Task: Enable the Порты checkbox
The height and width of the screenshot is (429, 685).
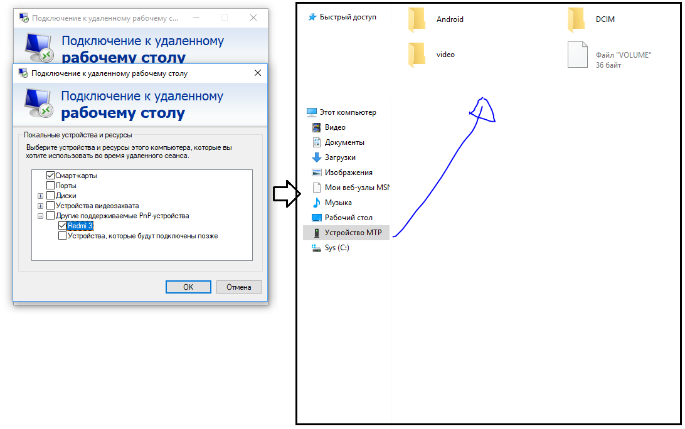Action: point(51,186)
